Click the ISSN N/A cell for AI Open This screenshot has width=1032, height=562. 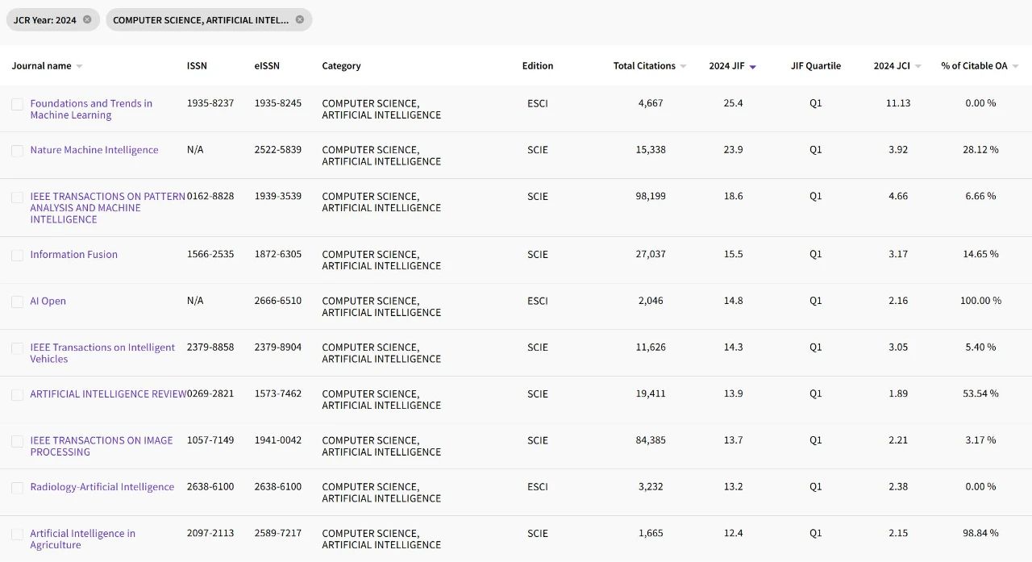[x=195, y=301]
